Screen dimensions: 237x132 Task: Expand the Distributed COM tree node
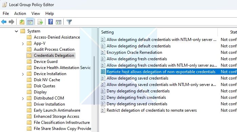click(x=23, y=98)
